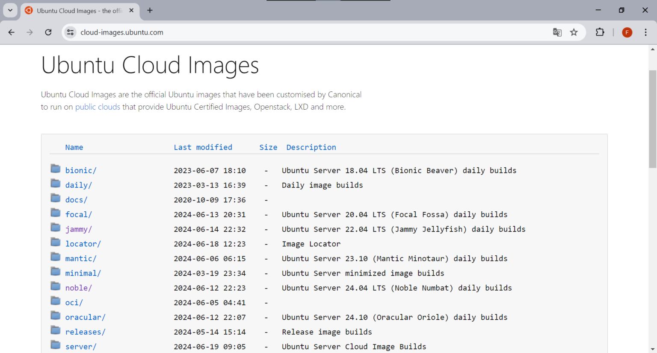Close the Ubuntu Cloud Images tab
657x353 pixels.
[x=131, y=10]
